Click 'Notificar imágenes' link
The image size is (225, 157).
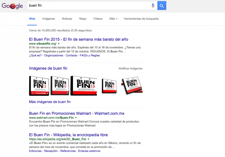(130, 69)
